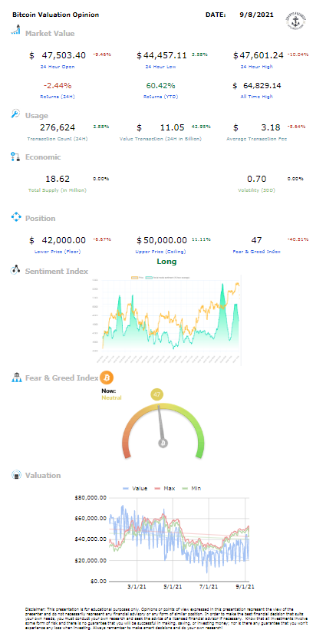Toggle the Max series in valuation legend

coord(164,489)
